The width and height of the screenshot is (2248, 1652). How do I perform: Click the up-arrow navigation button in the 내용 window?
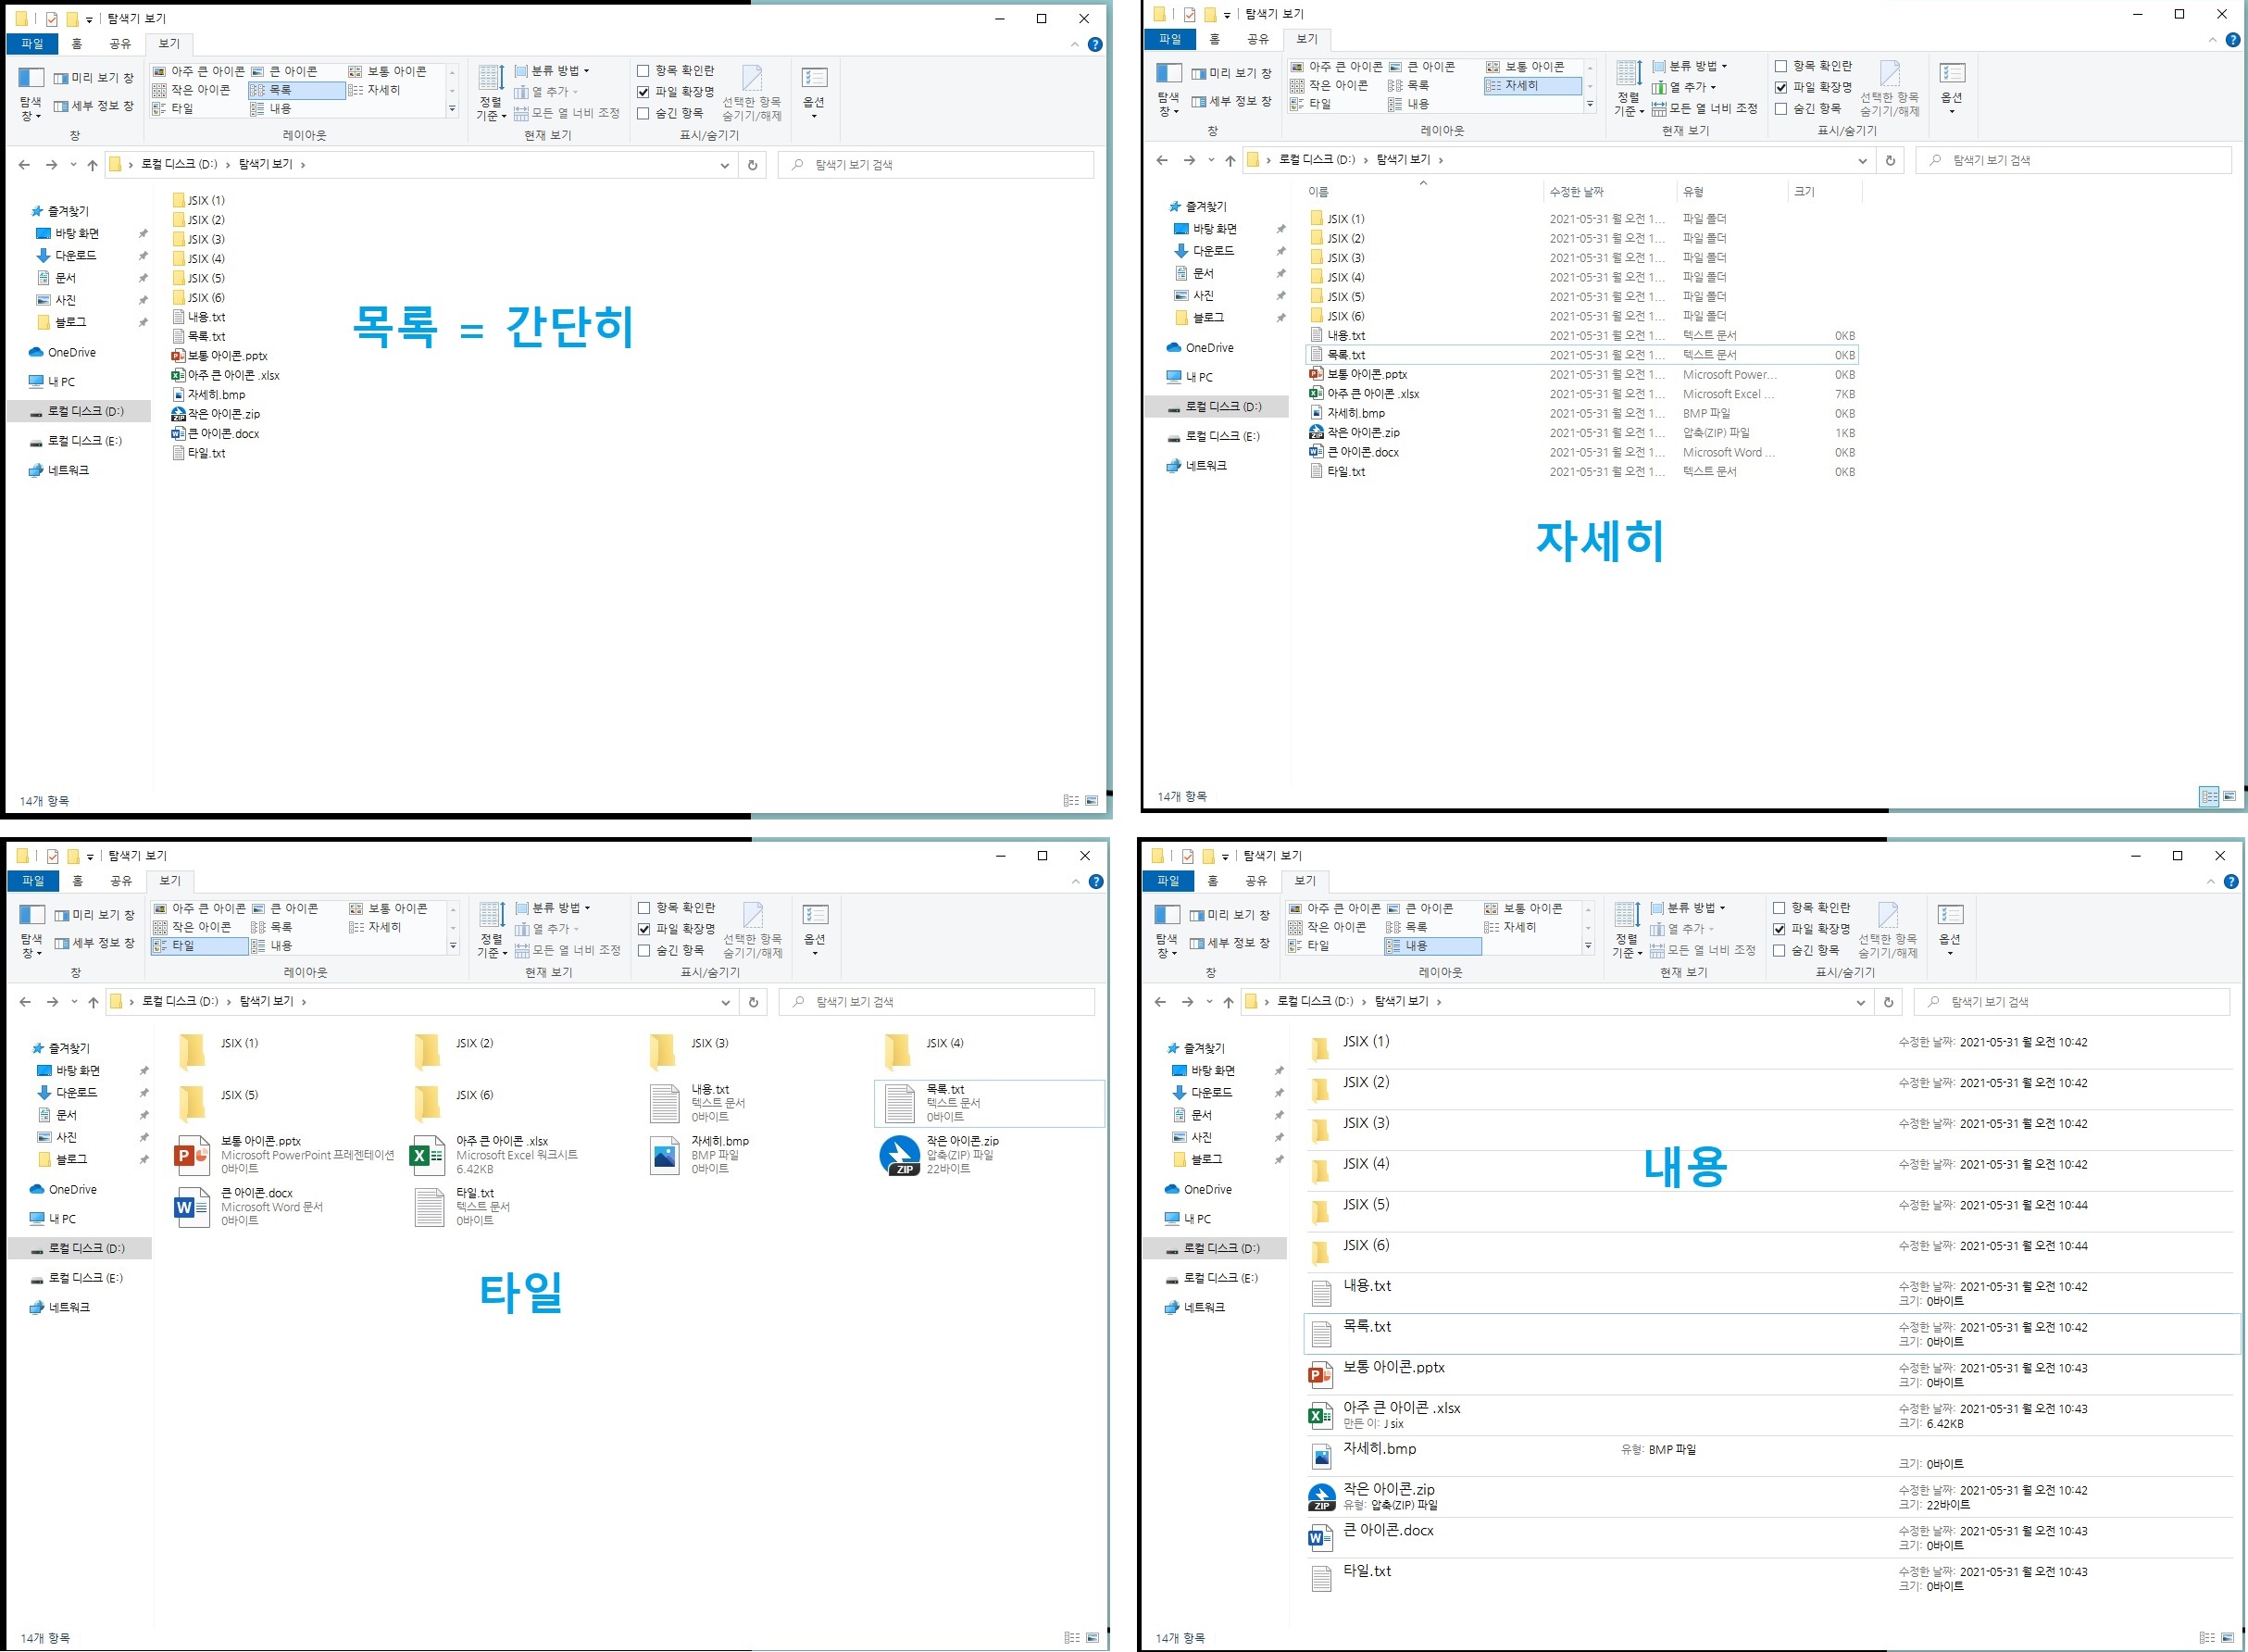(1228, 1002)
